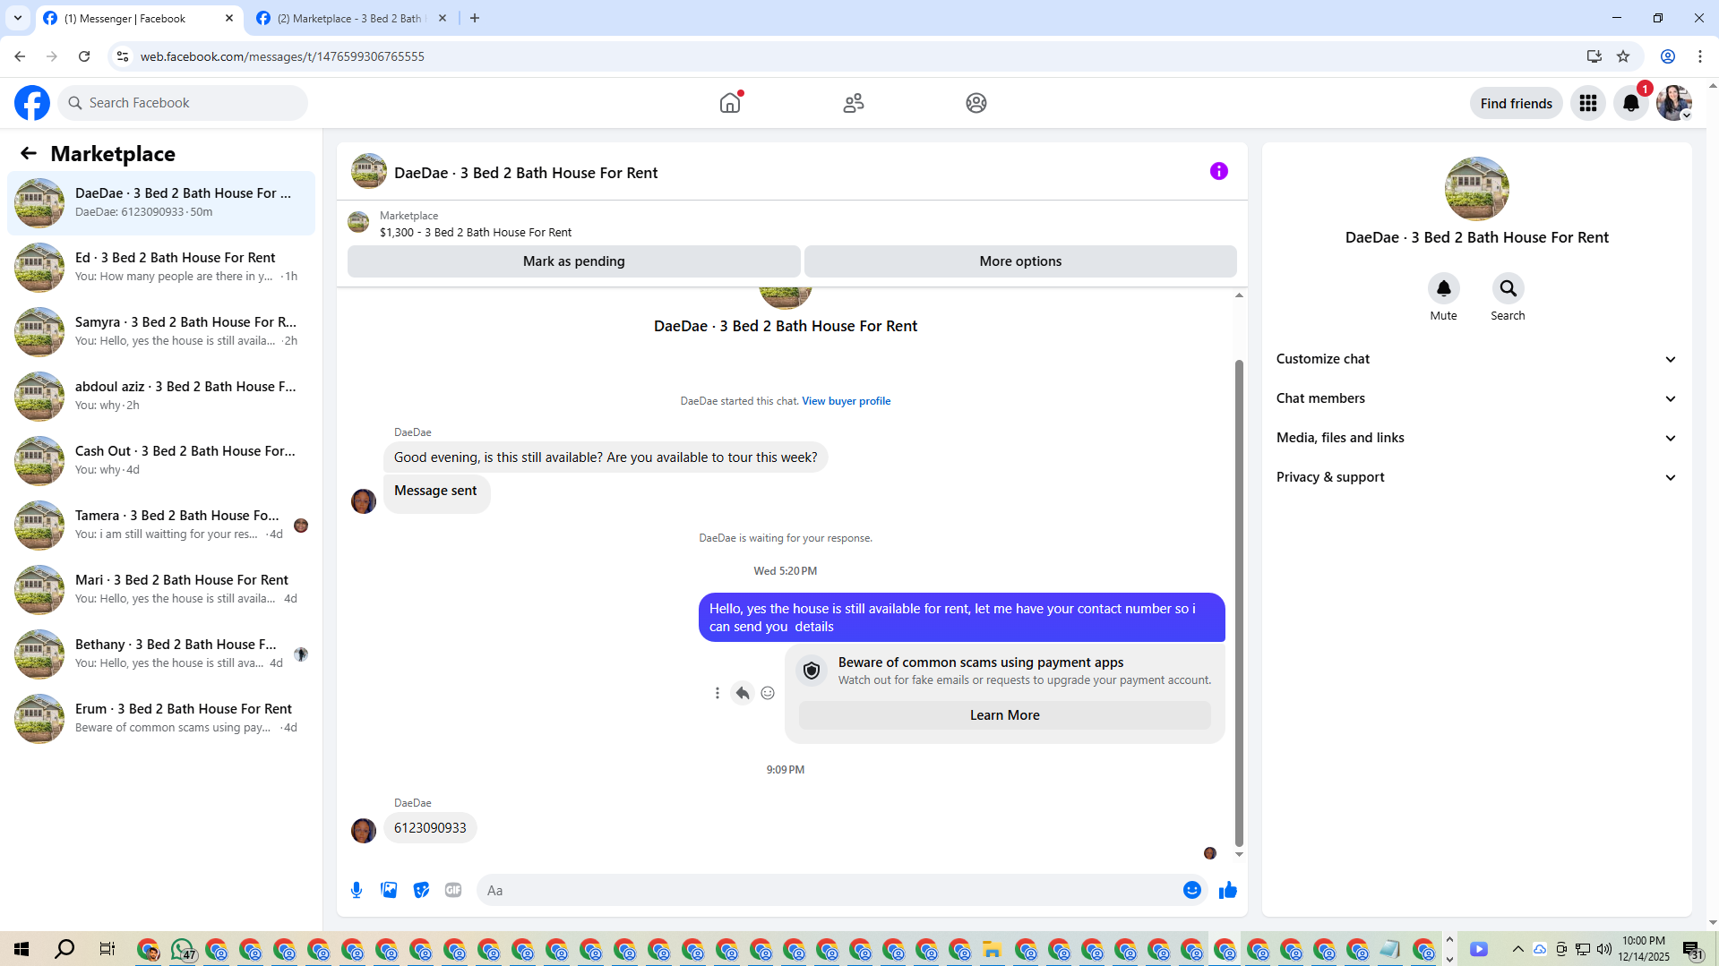This screenshot has height=966, width=1719.
Task: Choose a GIF icon
Action: [453, 890]
